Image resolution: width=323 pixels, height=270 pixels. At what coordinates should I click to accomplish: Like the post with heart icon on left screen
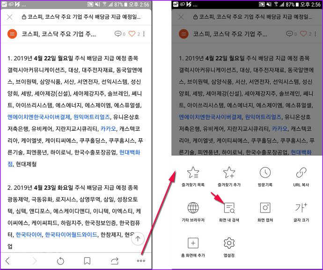132,34
